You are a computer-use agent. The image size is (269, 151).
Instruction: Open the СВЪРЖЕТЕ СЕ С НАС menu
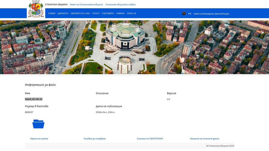point(80,13)
